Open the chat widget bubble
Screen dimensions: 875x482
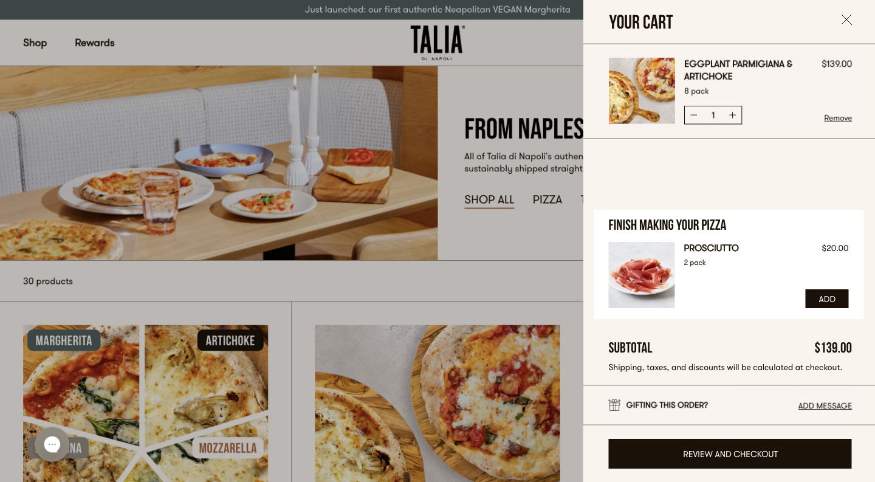pyautogui.click(x=52, y=444)
